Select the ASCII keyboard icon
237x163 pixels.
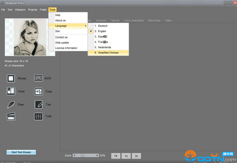(x=38, y=78)
